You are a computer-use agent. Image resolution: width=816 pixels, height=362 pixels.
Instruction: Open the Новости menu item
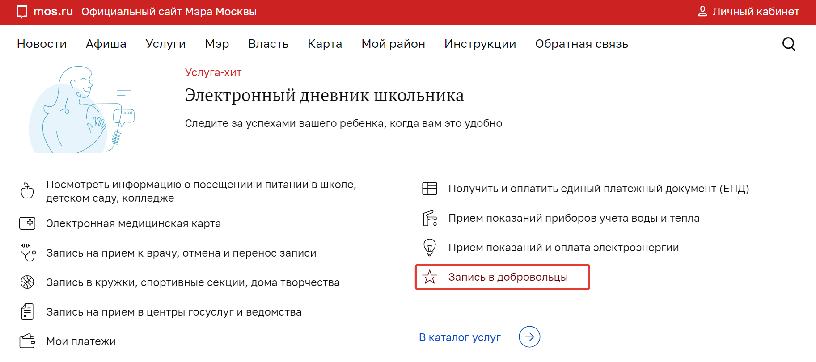click(x=42, y=44)
